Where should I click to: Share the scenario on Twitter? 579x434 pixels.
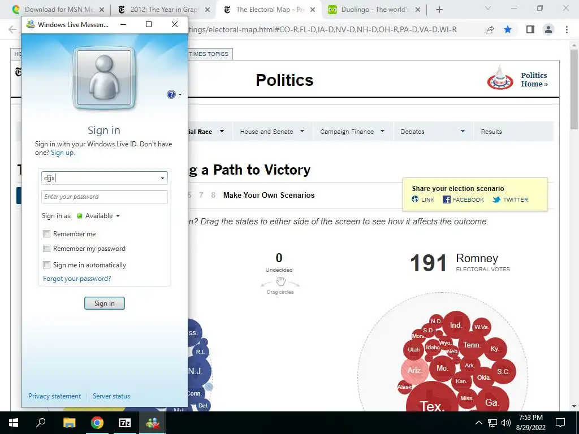[511, 199]
